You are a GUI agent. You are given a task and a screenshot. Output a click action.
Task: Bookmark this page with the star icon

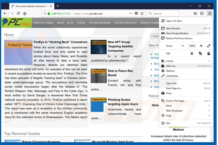142,13
